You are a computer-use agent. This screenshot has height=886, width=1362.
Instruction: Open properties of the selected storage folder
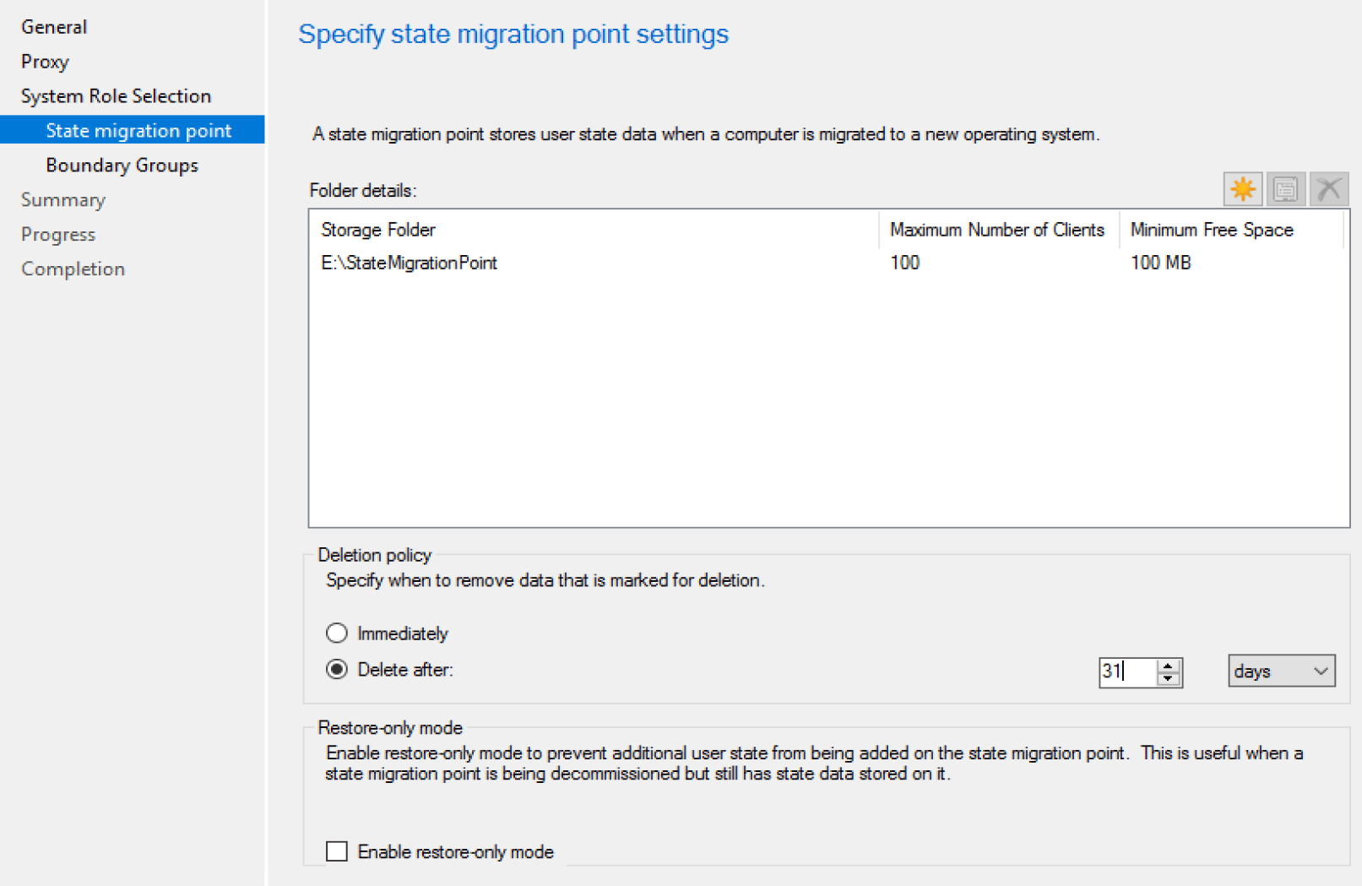click(x=1284, y=188)
